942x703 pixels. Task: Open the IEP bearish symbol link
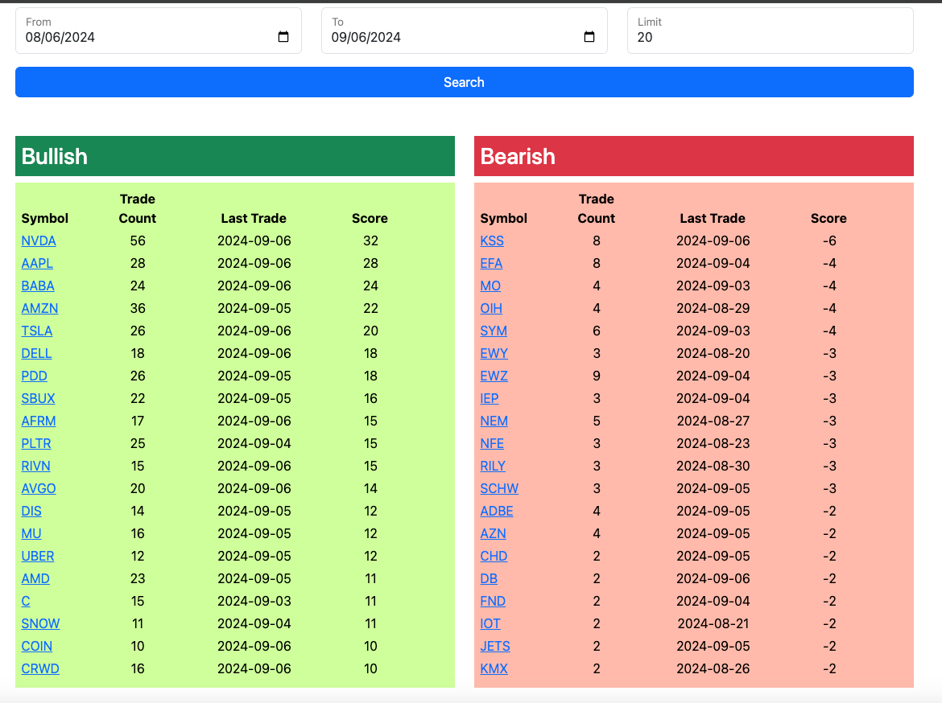489,399
